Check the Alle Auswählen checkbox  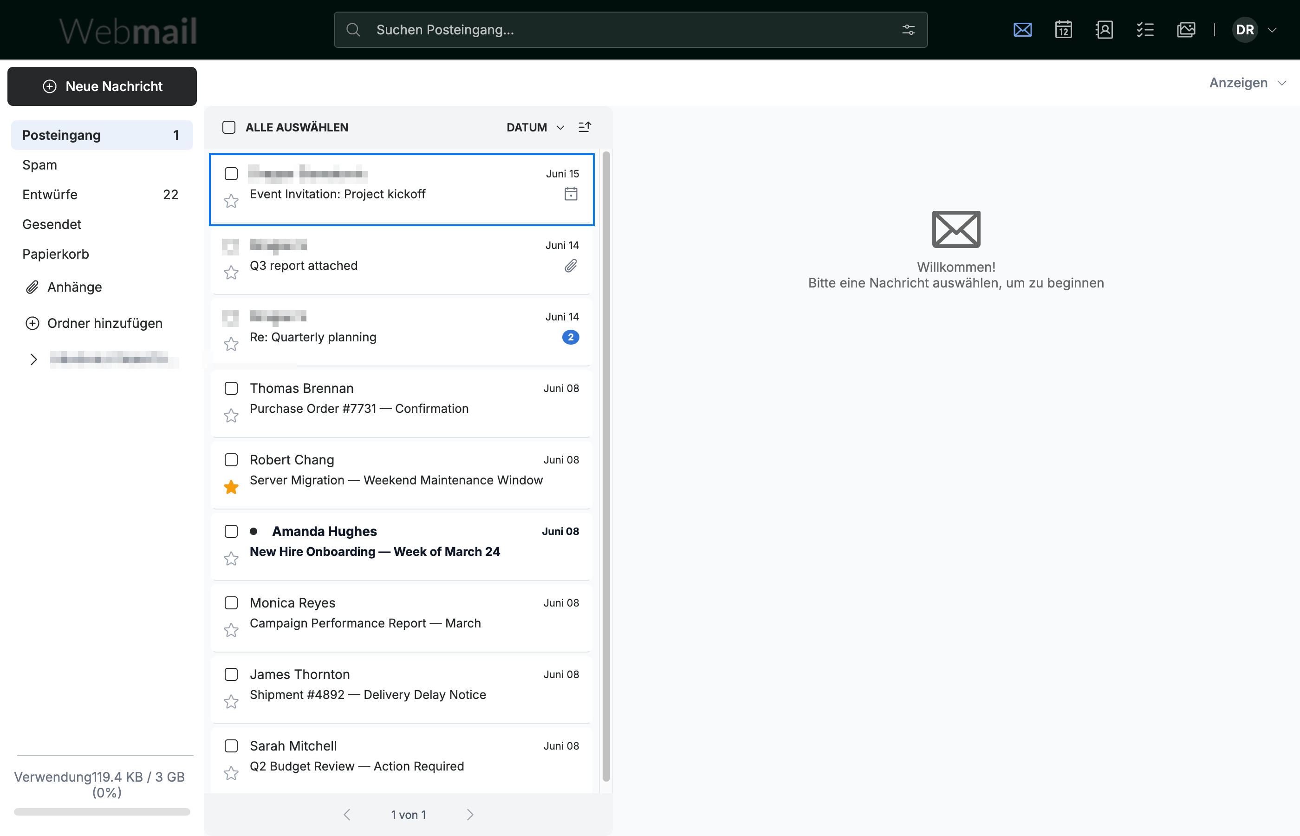point(229,127)
